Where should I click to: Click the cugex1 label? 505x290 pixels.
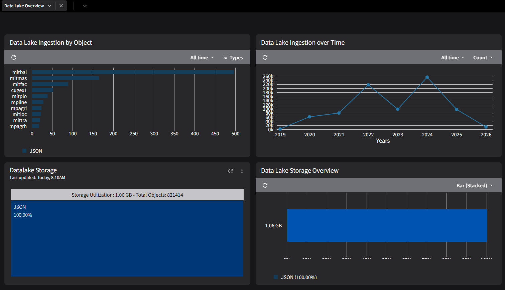(19, 90)
